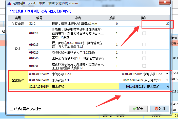
Task: Click 墙面抹灰子目用于外墙时 description cell
Action: pyautogui.click(x=78, y=66)
